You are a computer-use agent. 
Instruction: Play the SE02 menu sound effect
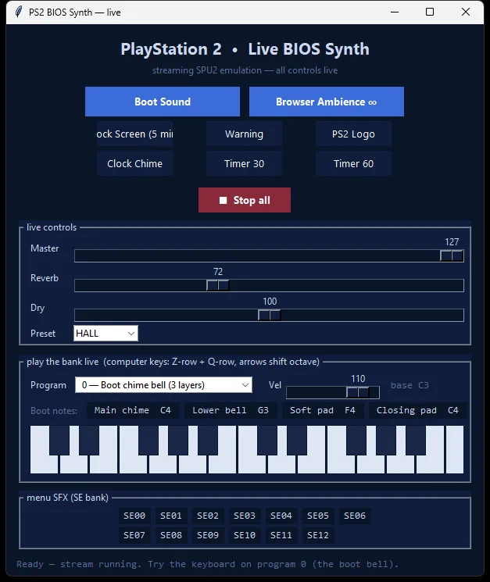(x=208, y=516)
